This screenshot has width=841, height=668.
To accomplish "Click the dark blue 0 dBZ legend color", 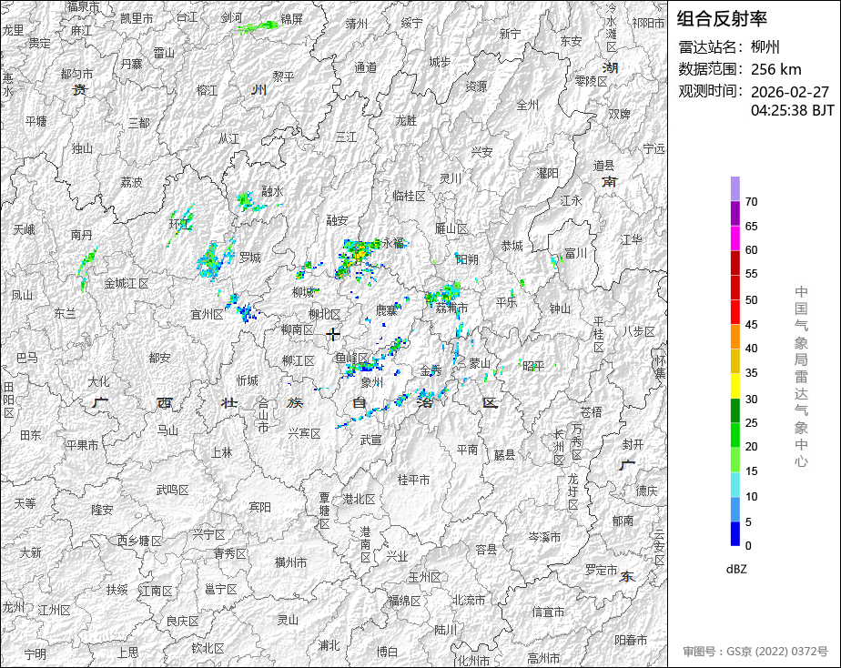I will (x=735, y=534).
